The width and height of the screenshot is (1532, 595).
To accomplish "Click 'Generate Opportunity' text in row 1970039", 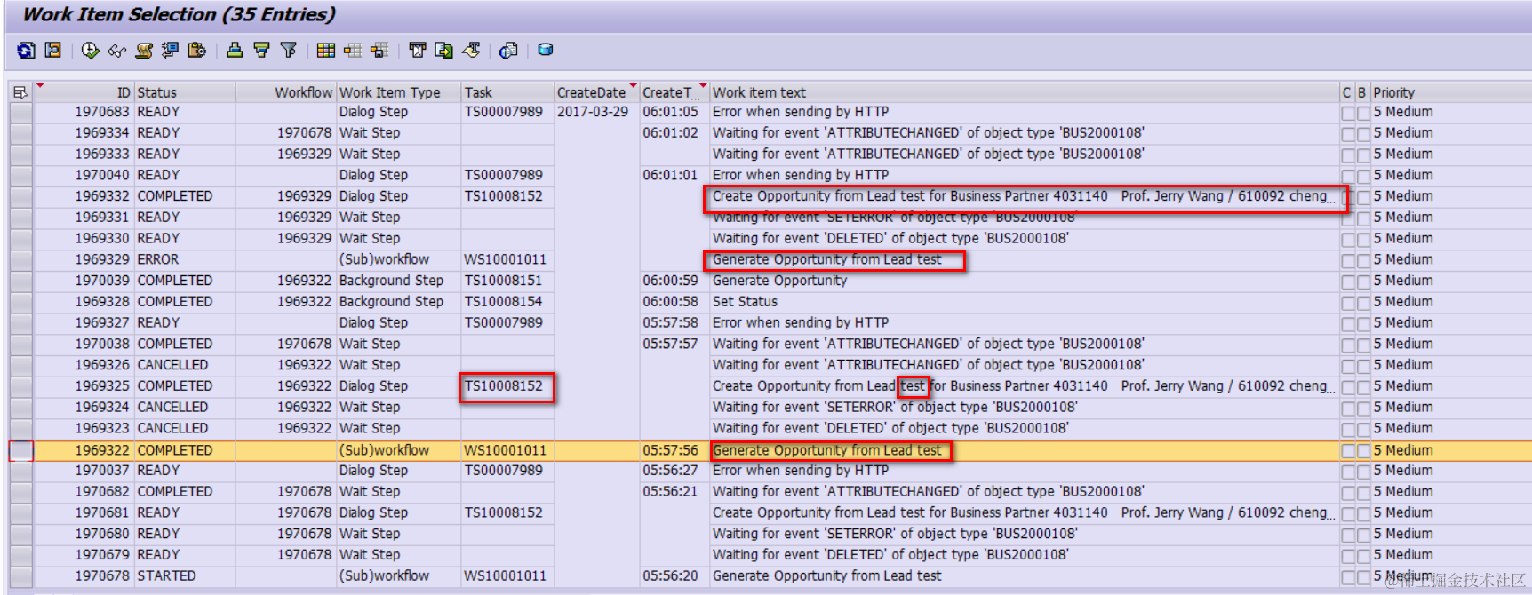I will (780, 281).
